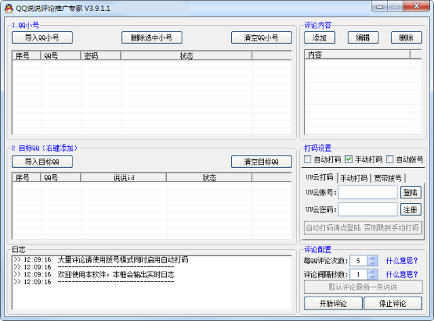Stop commenting with 停止评论
Image resolution: width=434 pixels, height=321 pixels.
pos(393,303)
